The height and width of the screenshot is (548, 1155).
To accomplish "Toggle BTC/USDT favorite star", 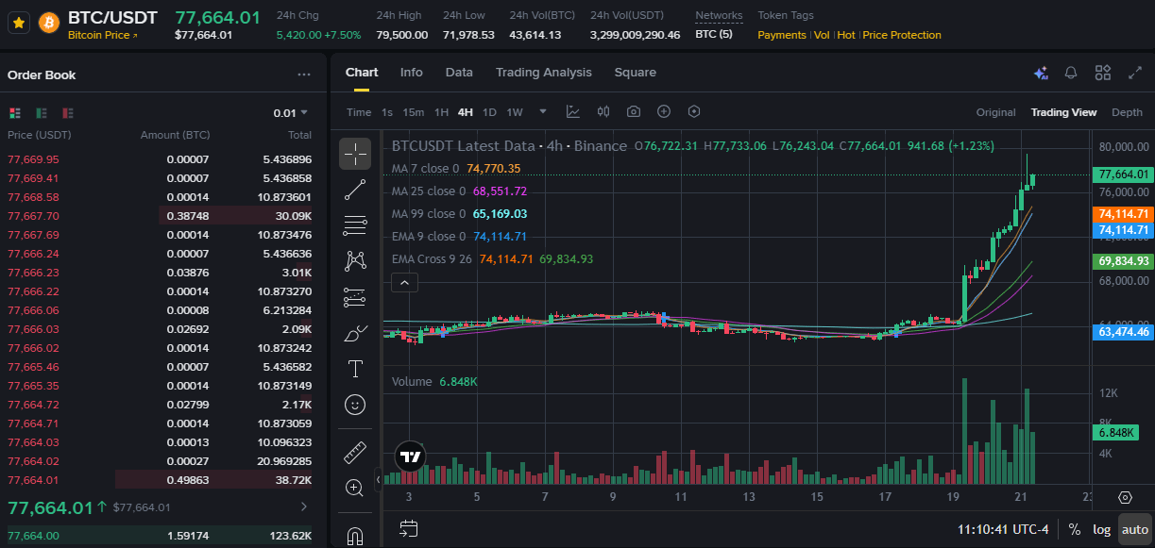I will pyautogui.click(x=18, y=22).
